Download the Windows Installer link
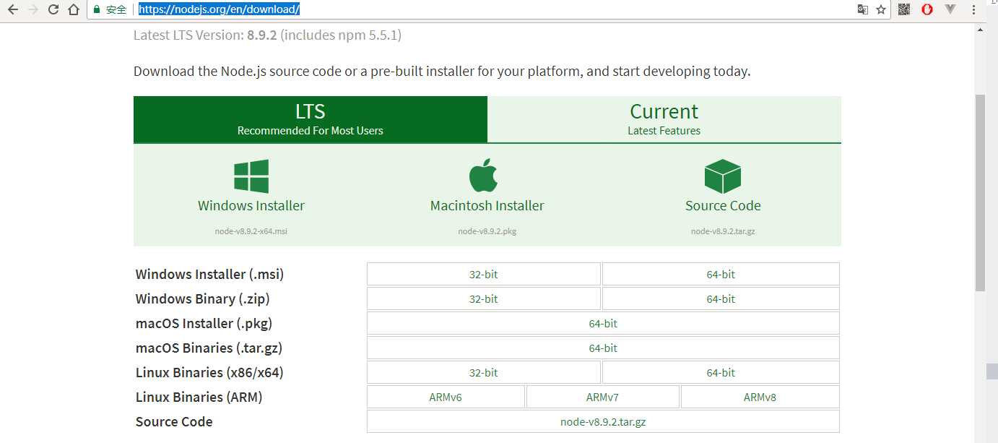 [251, 205]
